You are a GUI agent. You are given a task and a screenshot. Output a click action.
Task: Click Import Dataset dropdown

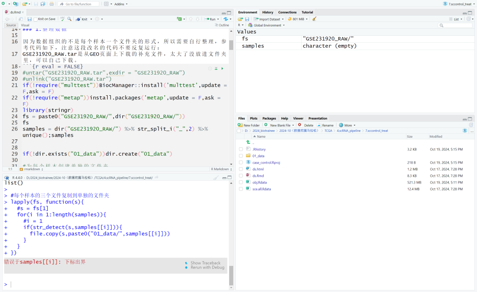[269, 19]
